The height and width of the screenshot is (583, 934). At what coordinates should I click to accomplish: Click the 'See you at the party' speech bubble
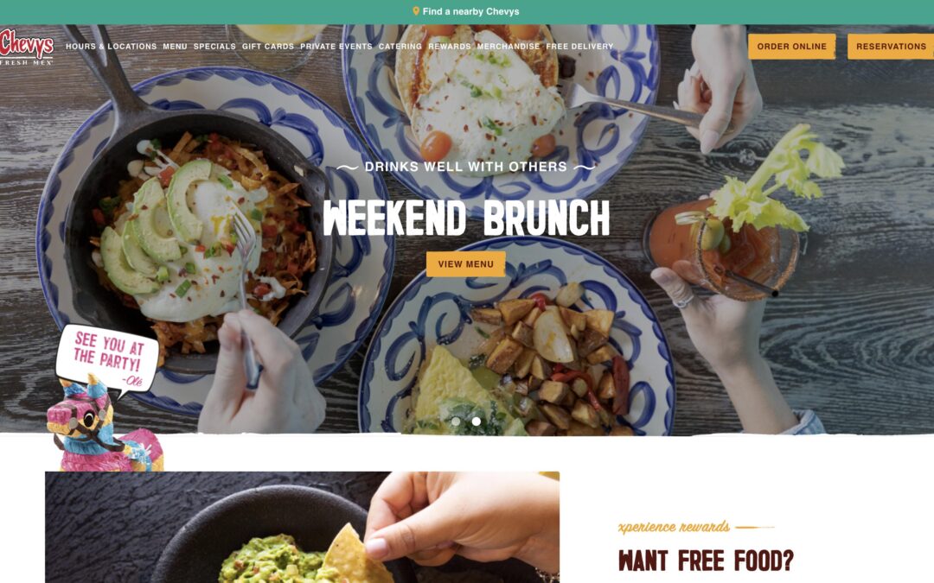107,359
